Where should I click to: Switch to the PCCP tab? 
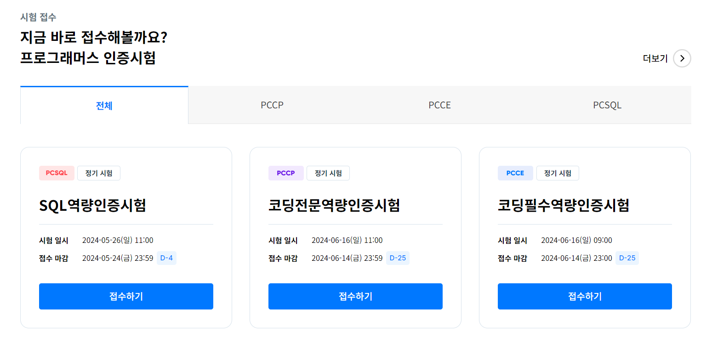coord(272,105)
